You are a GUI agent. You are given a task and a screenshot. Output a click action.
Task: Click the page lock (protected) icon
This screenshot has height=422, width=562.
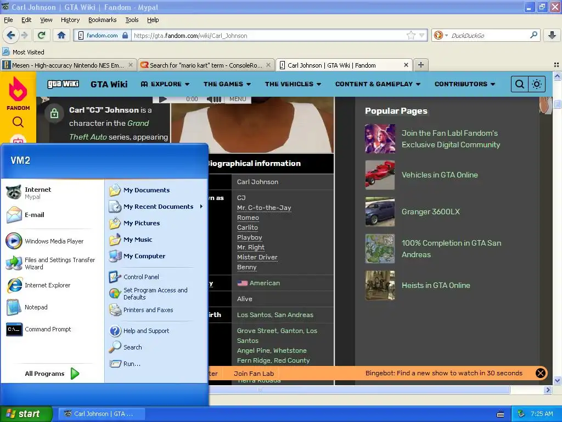(54, 114)
